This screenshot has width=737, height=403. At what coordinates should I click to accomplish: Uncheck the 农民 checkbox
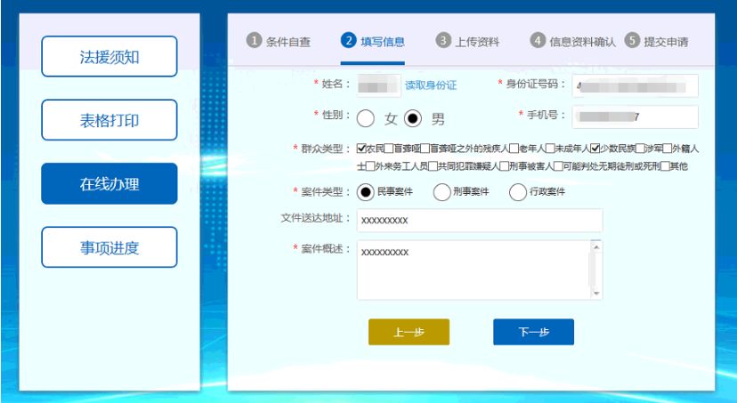[x=361, y=149]
